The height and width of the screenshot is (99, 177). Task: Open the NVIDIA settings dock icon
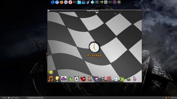point(101,2)
